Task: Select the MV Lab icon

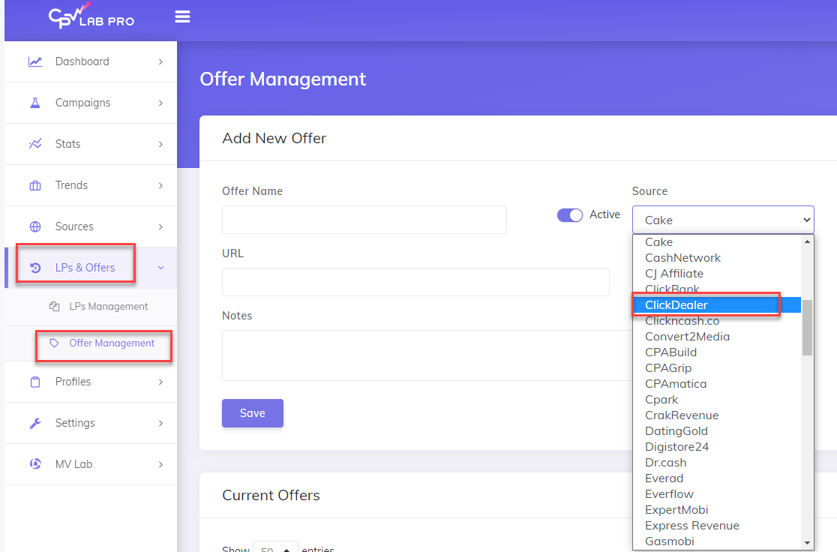Action: (x=35, y=464)
